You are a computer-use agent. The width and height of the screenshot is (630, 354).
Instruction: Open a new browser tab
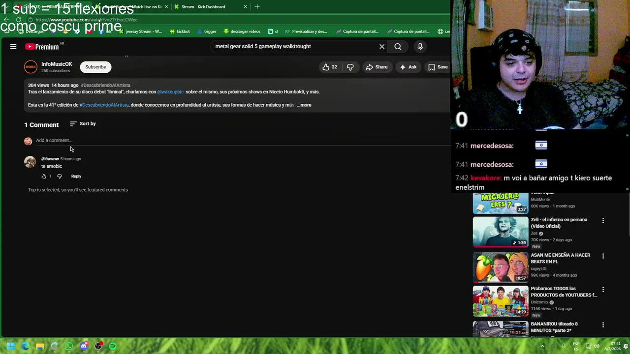257,7
